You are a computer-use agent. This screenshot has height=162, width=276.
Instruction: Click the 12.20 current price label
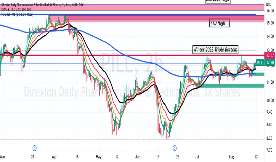(270, 63)
